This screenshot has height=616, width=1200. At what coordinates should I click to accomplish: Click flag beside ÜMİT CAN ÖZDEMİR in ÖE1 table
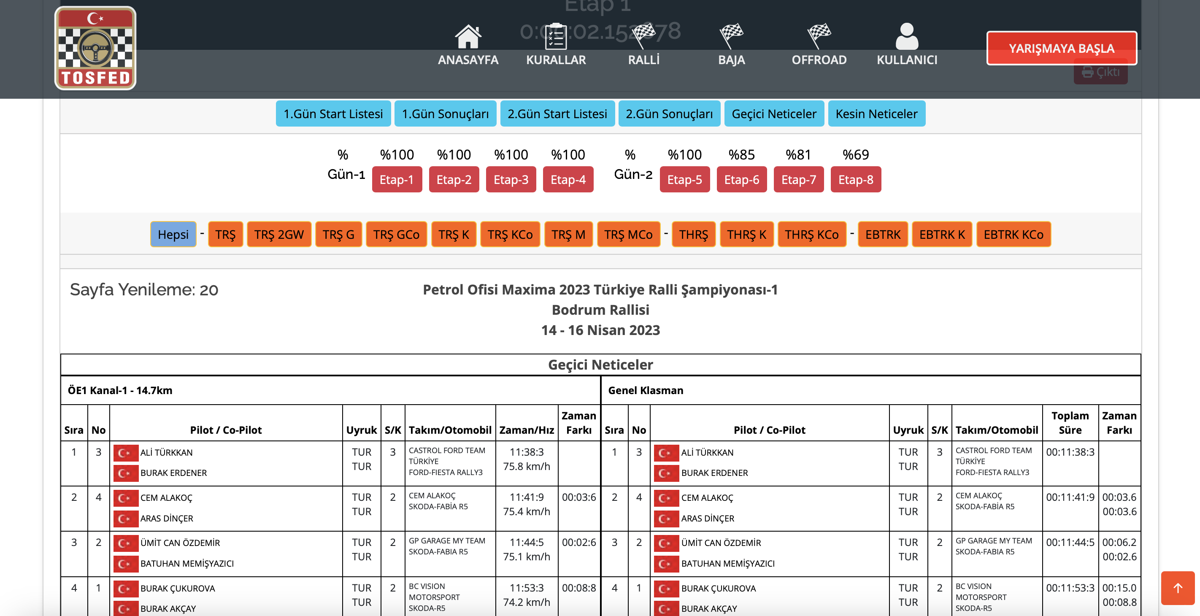coord(126,543)
